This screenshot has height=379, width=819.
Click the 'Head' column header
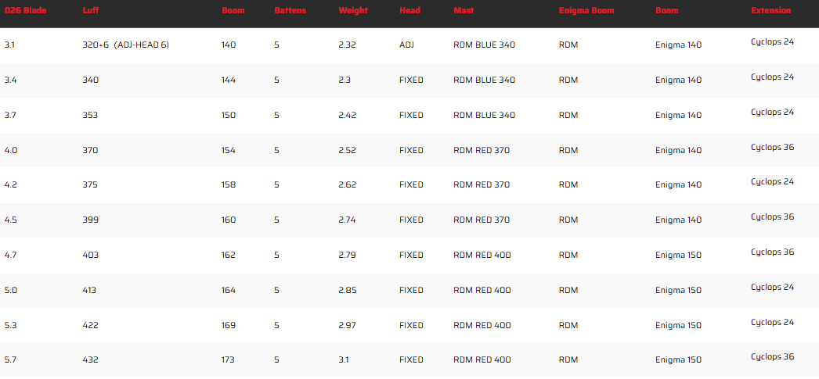click(409, 10)
